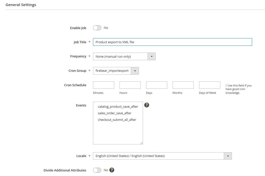Click the Minutes cron schedule field
The height and width of the screenshot is (176, 265).
(x=103, y=85)
